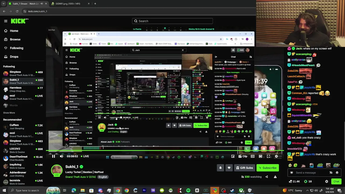The image size is (345, 194).
Task: Open Cuffem channel in Recommended list
Action: pos(23,127)
